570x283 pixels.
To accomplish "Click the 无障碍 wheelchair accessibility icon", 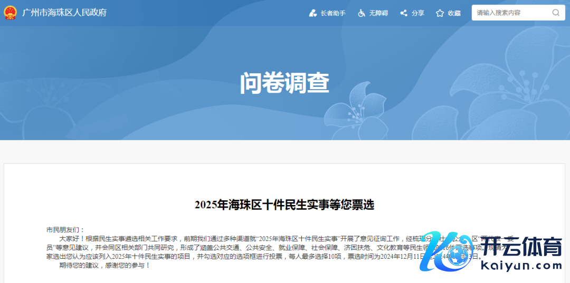I will [362, 13].
